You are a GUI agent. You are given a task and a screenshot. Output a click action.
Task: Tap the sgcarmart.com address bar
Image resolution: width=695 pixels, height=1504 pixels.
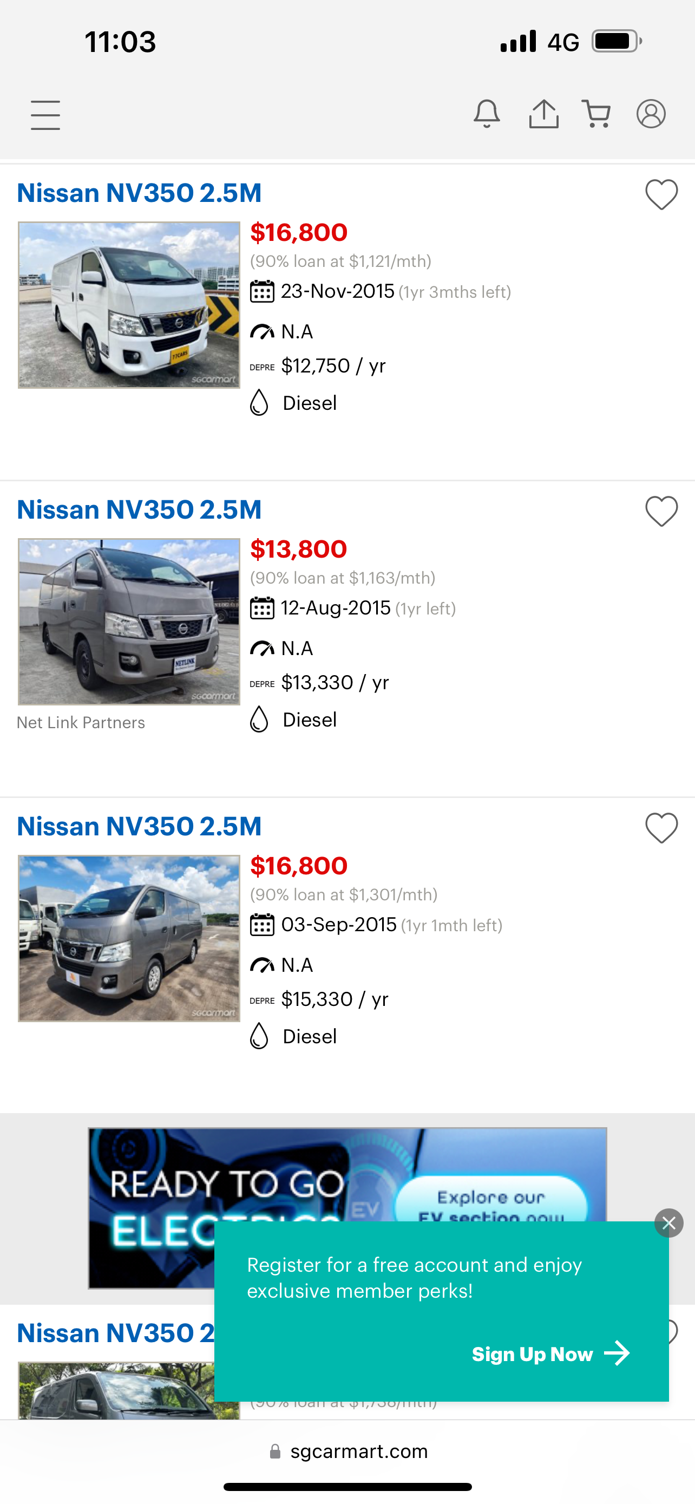click(348, 1451)
